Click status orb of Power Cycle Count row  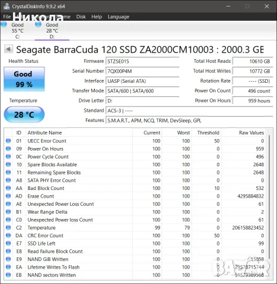[x=8, y=156]
